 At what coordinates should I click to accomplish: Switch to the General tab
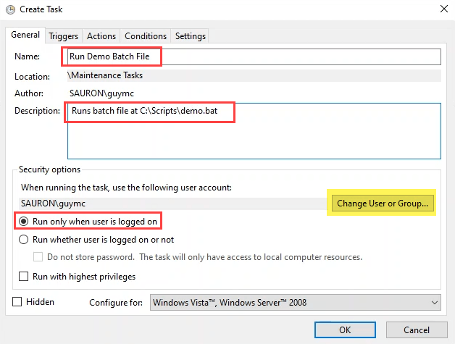(25, 35)
